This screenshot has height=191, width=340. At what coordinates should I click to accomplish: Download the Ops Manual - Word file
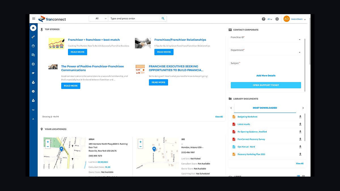pyautogui.click(x=300, y=147)
